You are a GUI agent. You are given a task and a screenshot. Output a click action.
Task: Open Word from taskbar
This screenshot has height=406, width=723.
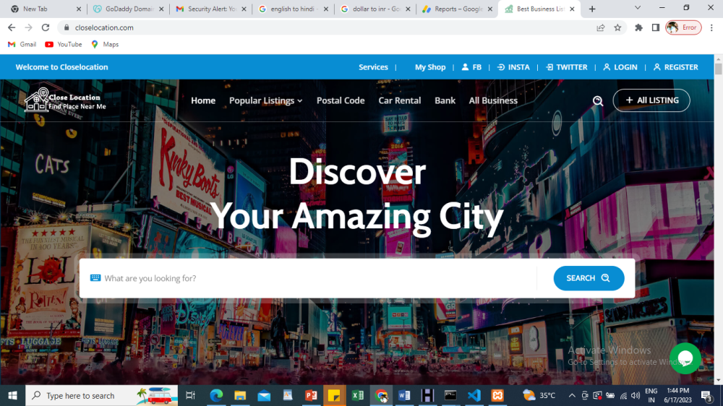coord(404,395)
